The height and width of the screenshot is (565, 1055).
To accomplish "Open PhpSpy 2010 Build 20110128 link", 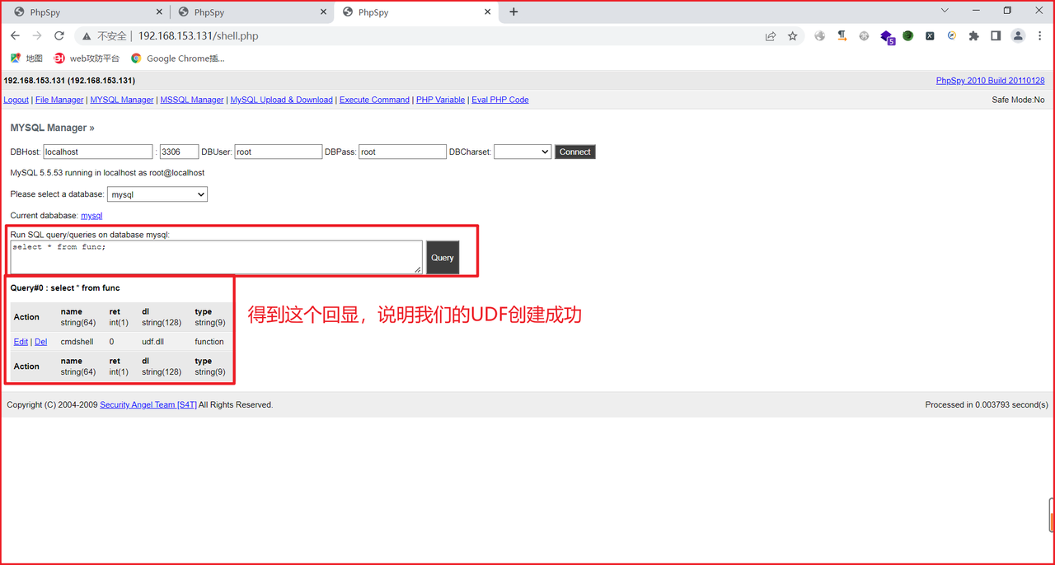I will 991,81.
